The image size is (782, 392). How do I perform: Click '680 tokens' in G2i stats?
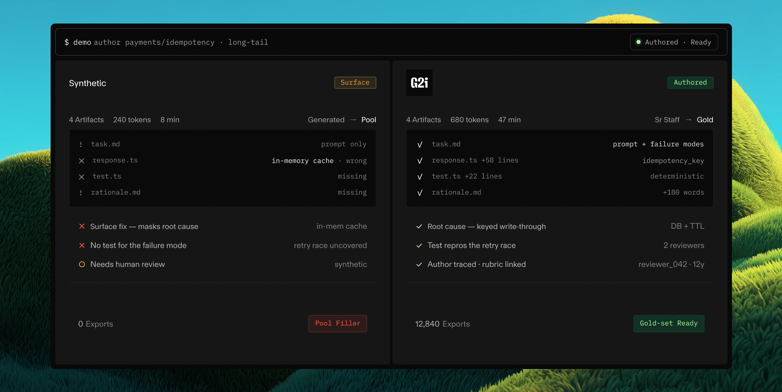coord(469,120)
